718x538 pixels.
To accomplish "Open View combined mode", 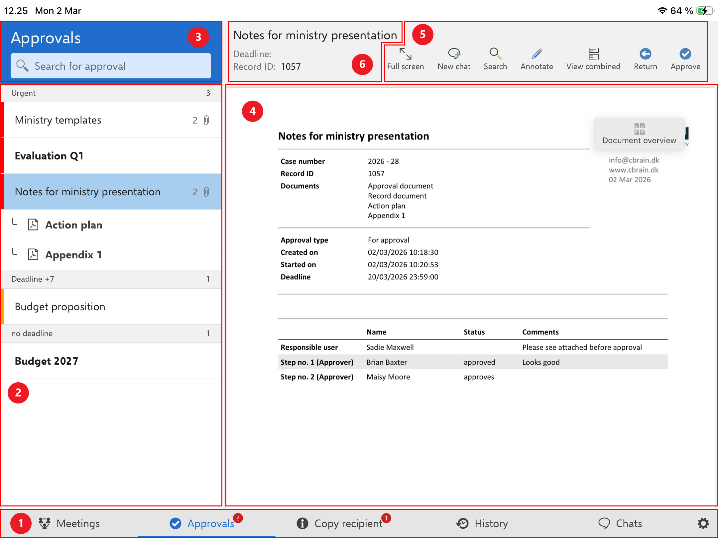I will 593,59.
